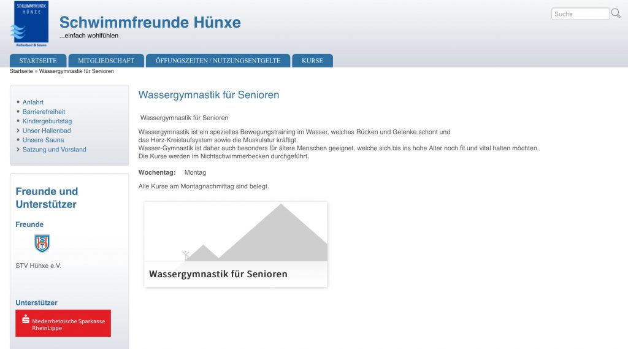Image resolution: width=628 pixels, height=349 pixels.
Task: Click the Schwimmfreunde Hünxe logo image
Action: (30, 25)
